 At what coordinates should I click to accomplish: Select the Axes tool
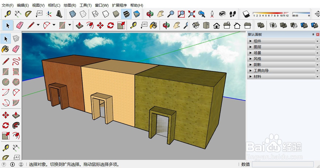[x=49, y=14]
